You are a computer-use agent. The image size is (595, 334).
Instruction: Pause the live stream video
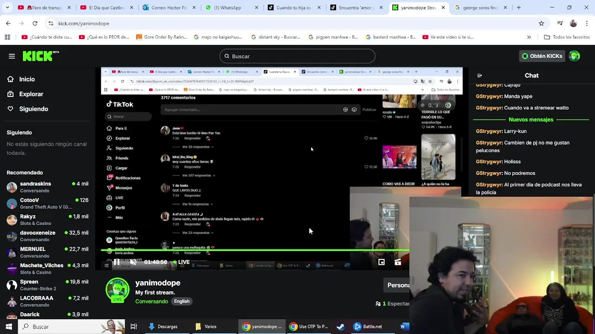(116, 262)
